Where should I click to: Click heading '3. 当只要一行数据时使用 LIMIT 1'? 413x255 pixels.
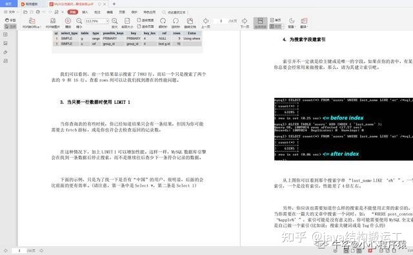[95, 102]
